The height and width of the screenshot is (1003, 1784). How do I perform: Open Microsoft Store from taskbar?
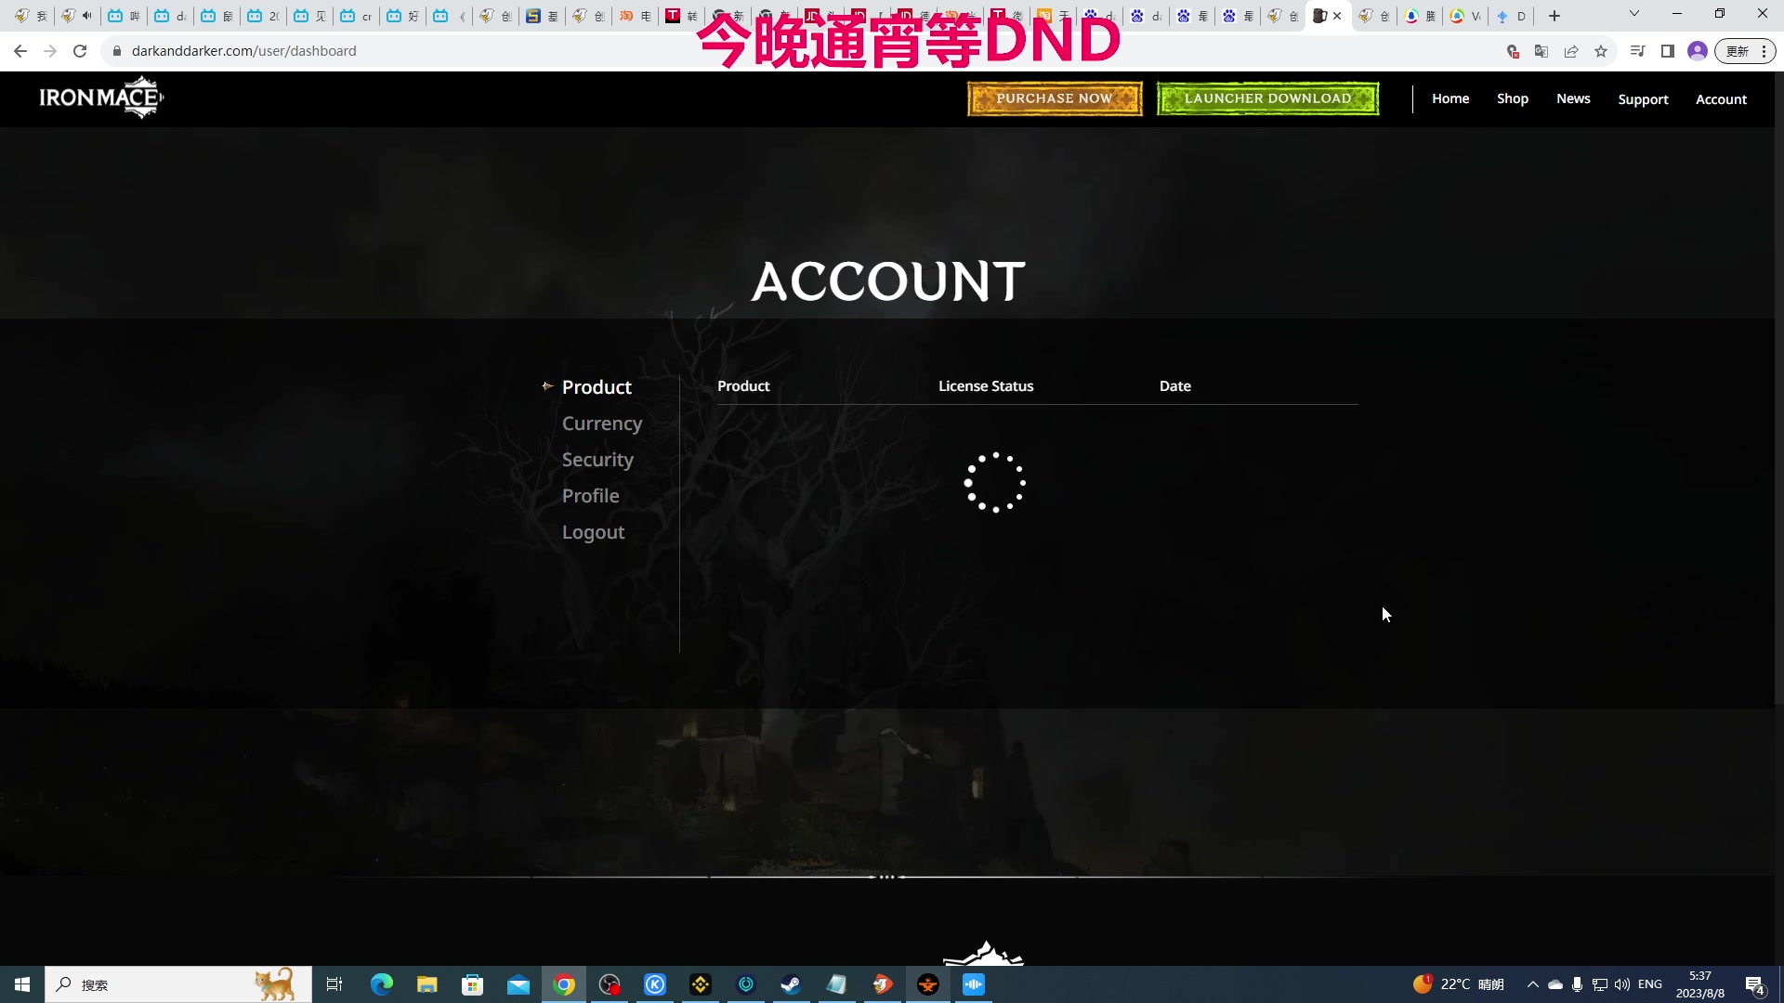(472, 984)
